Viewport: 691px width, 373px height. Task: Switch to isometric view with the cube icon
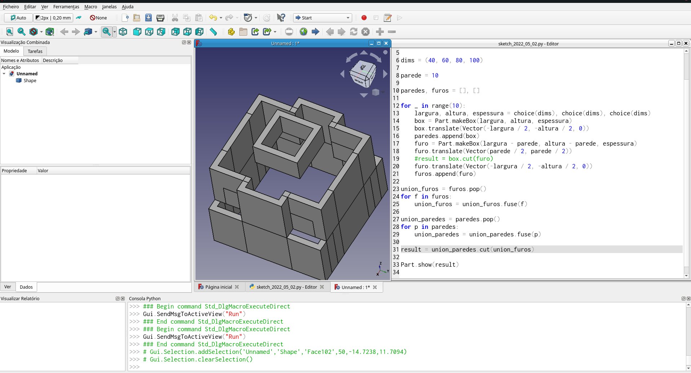(123, 32)
